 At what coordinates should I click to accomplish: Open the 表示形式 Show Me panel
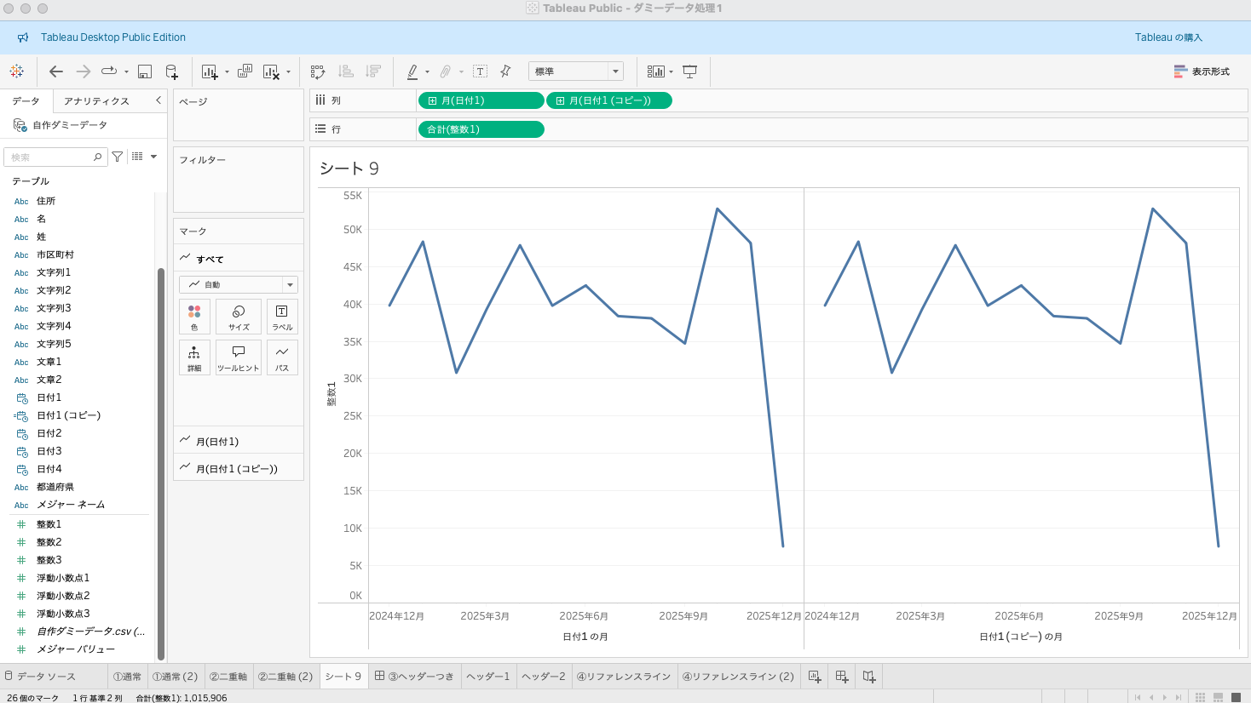tap(1202, 71)
